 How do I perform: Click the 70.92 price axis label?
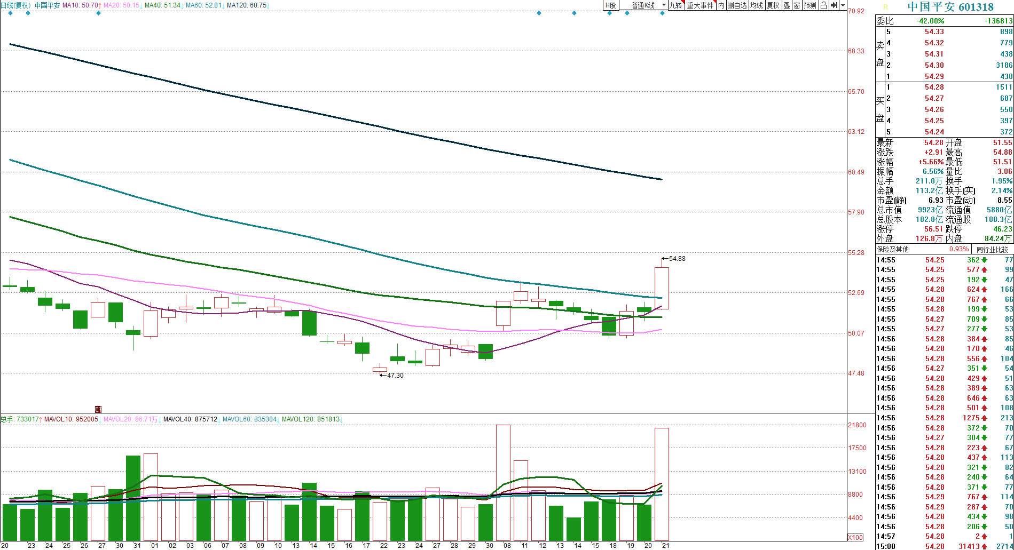pos(856,11)
